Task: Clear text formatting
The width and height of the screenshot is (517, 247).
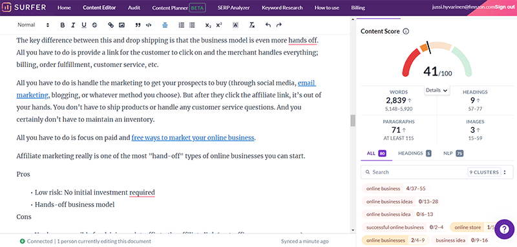Action: pos(252,25)
